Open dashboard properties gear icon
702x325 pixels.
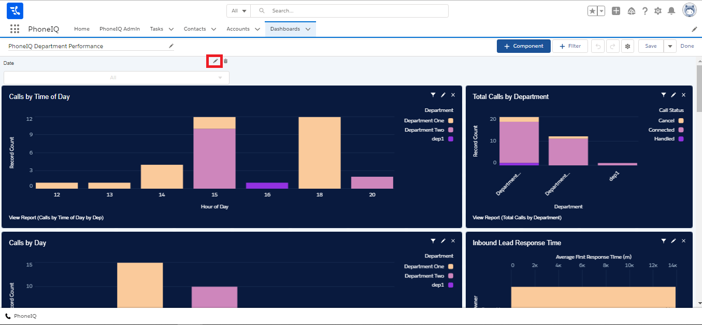coord(627,46)
